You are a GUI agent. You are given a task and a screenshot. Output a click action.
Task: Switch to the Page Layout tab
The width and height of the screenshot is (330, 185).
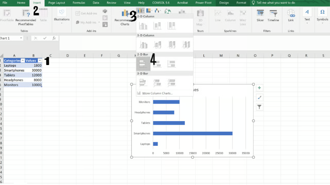[x=57, y=3]
